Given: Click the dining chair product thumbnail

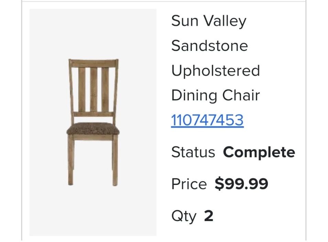Looking at the screenshot, I should (93, 122).
